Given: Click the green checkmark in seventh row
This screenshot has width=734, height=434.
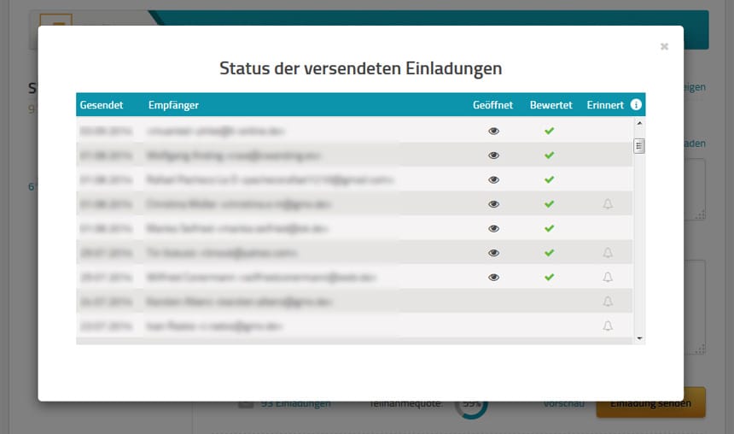Looking at the screenshot, I should coord(550,277).
